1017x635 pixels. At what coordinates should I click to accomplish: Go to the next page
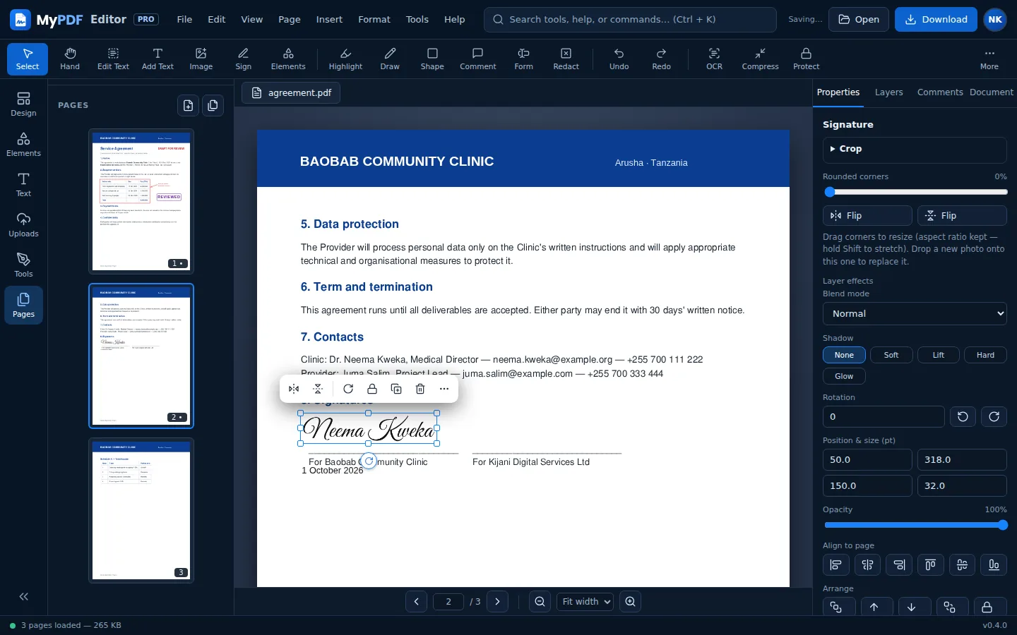(497, 602)
